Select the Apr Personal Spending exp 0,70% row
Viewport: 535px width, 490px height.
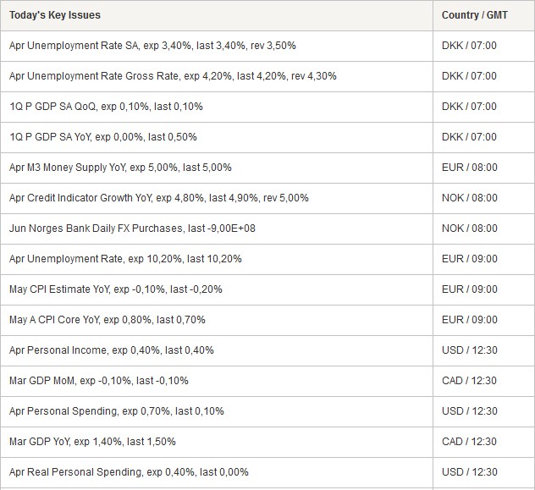pos(267,411)
